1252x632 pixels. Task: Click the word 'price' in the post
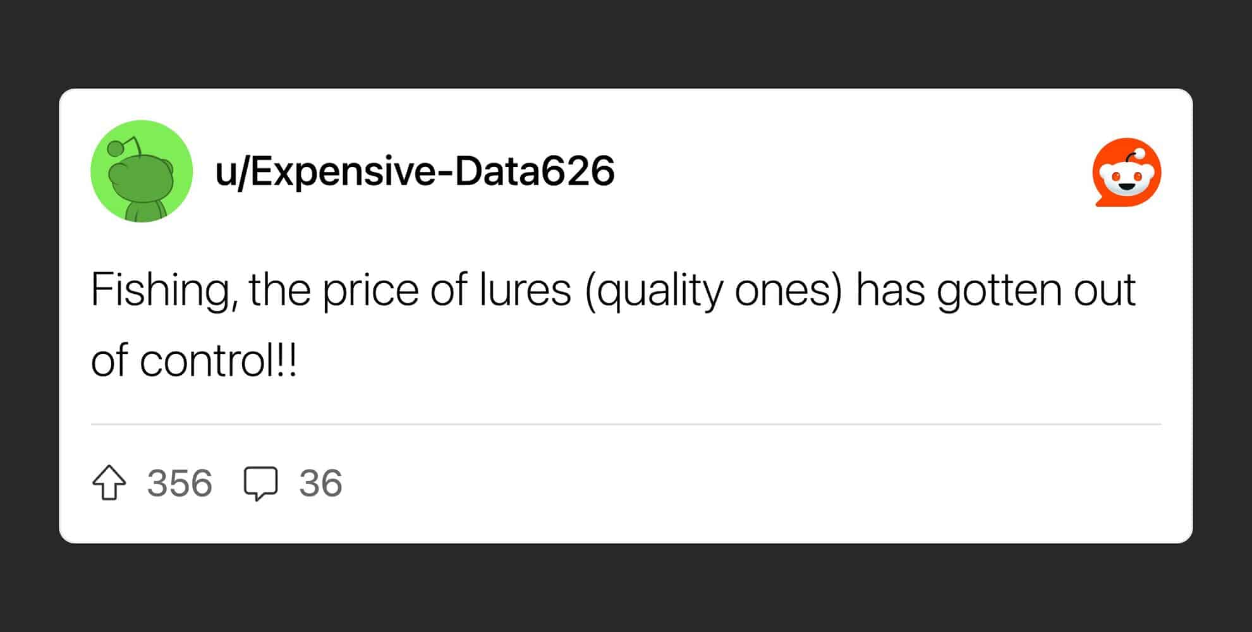(x=370, y=291)
